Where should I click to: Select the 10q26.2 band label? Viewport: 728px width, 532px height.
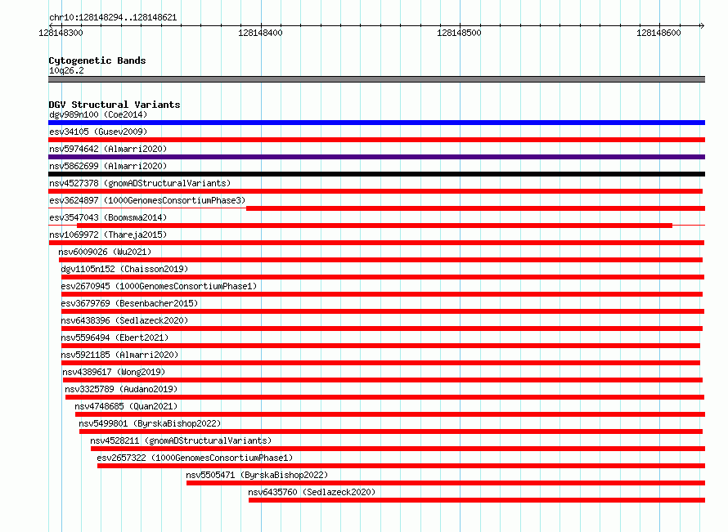click(x=66, y=70)
